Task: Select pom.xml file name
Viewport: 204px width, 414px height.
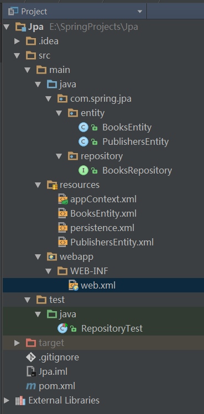Action: [x=57, y=386]
